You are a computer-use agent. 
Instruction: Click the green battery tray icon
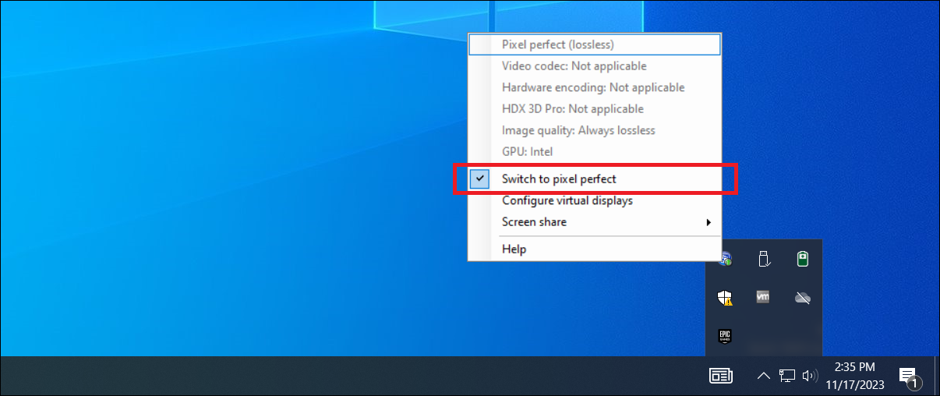[803, 259]
